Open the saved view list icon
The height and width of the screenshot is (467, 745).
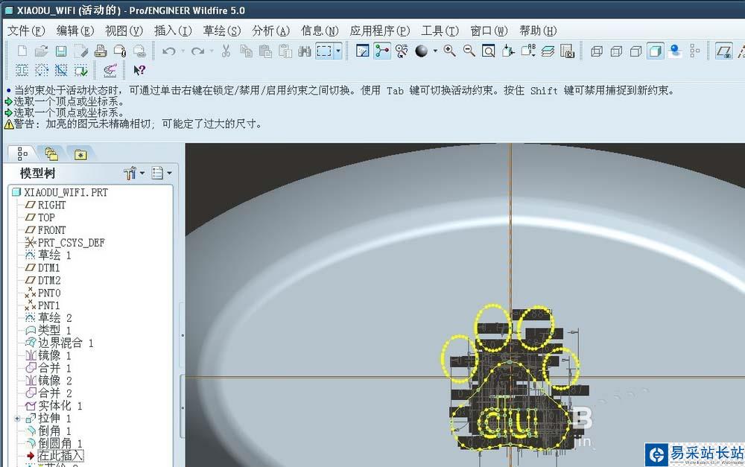pos(528,51)
